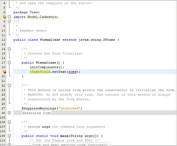
Task: Click the red-underlined nome variable
Action: (73, 72)
